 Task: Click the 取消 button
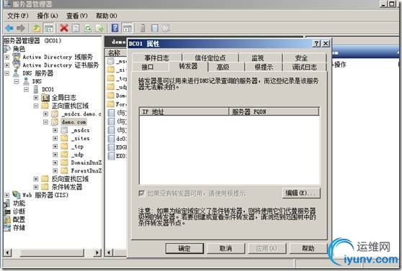point(225,248)
